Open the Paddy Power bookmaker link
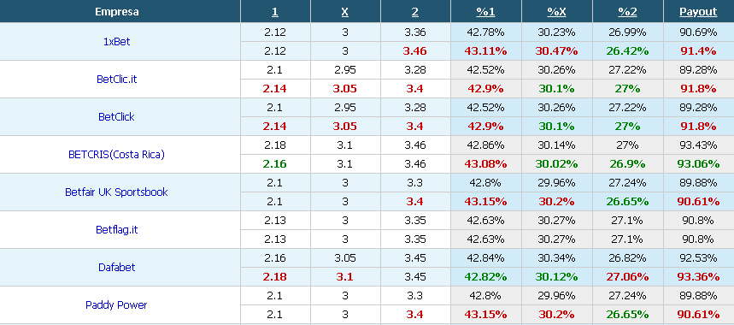 [x=116, y=304]
